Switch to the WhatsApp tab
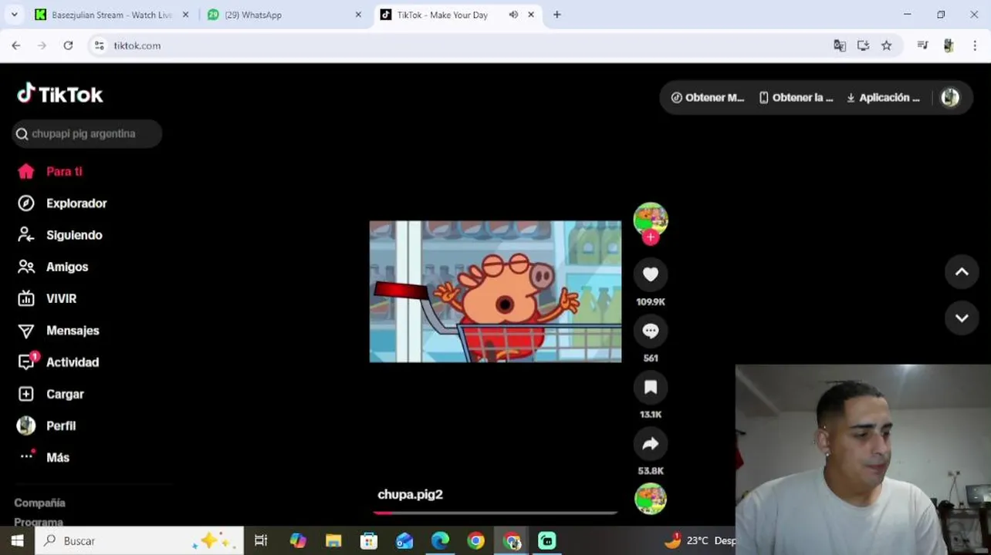The image size is (991, 555). (253, 15)
